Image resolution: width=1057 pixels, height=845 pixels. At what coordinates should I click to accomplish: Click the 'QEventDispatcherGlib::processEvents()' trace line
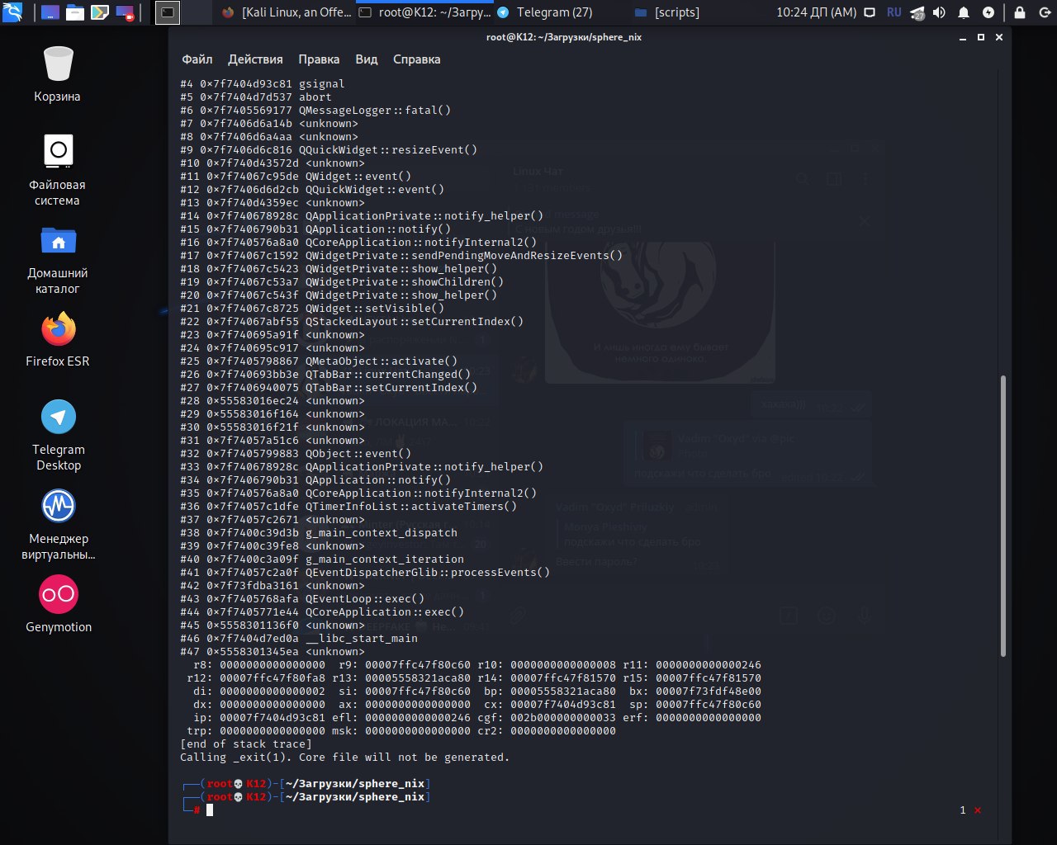[365, 572]
